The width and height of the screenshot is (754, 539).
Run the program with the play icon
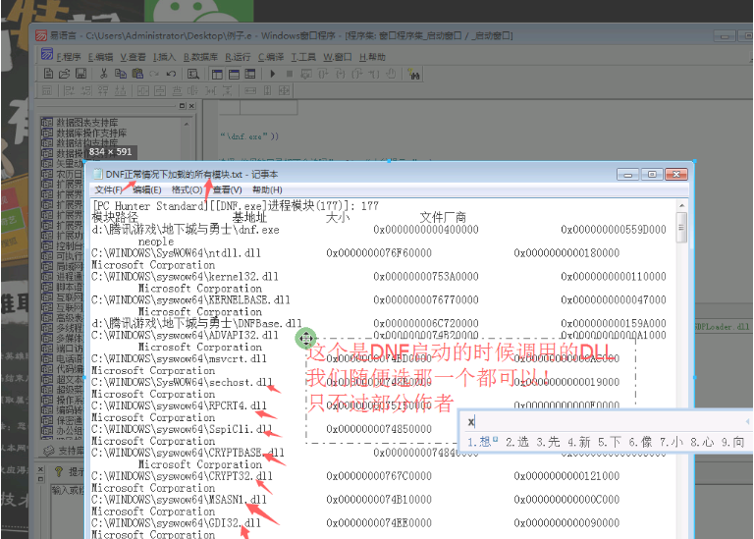[273, 74]
